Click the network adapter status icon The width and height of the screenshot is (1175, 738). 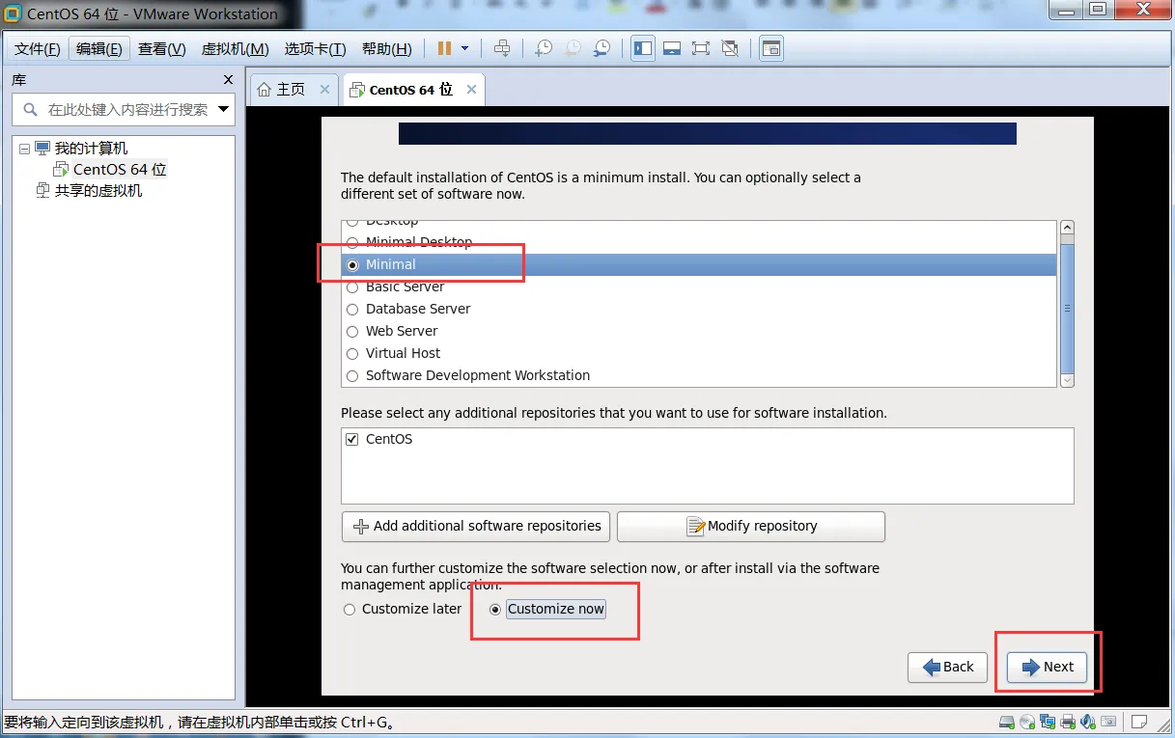(1049, 722)
